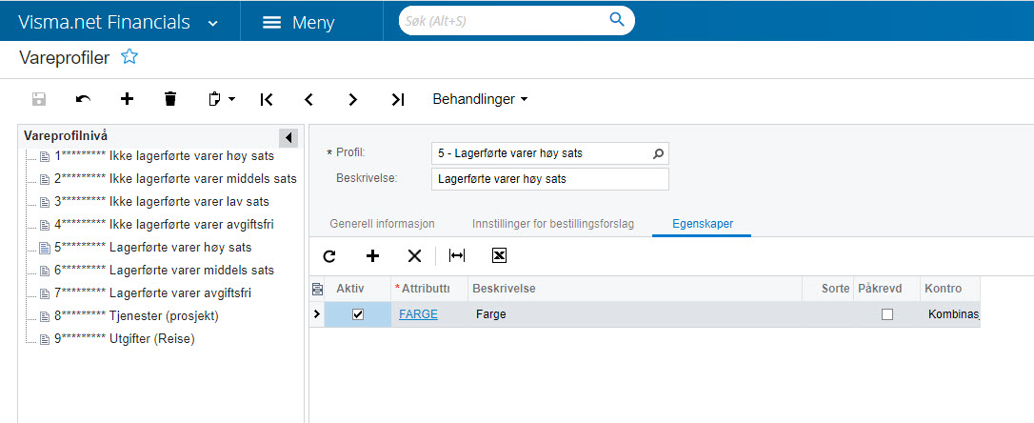Select the Farge description cell
Screen dimensions: 1034x423
(634, 314)
